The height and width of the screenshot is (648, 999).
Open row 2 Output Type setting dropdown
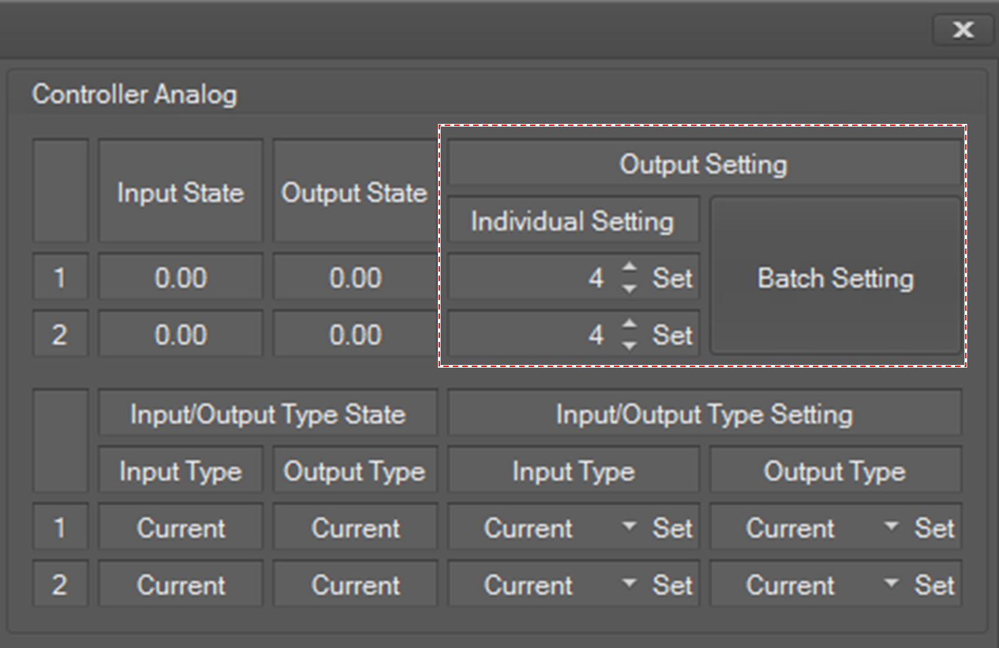coord(891,584)
